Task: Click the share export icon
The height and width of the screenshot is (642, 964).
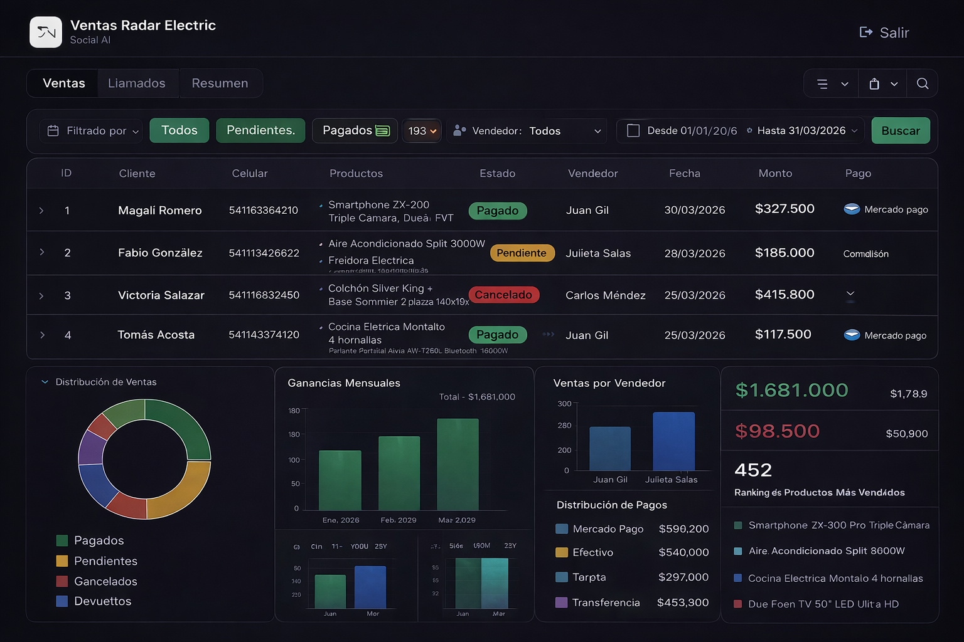Action: [x=874, y=84]
